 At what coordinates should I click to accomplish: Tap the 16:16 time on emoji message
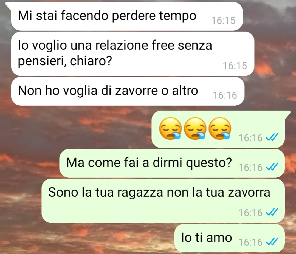click(250, 138)
